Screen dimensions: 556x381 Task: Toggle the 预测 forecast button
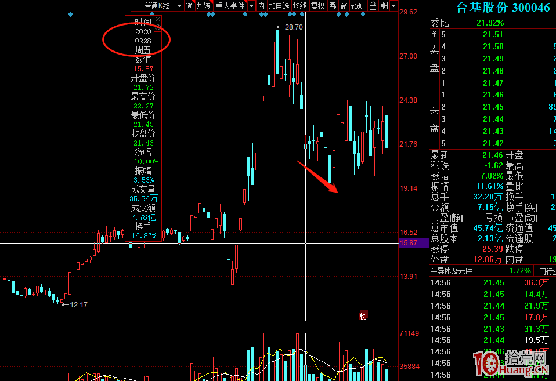tap(358, 6)
